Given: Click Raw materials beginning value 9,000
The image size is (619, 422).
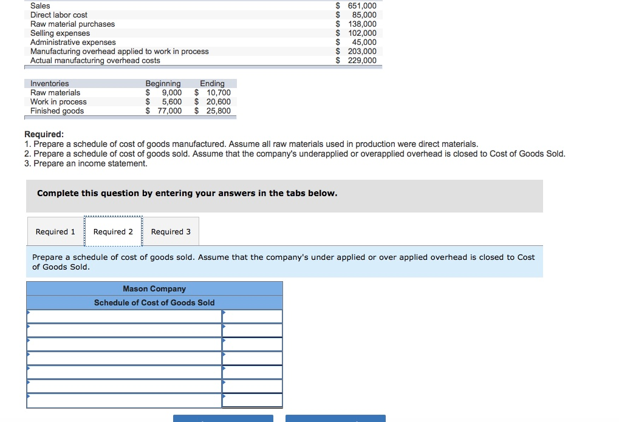Looking at the screenshot, I should (172, 92).
